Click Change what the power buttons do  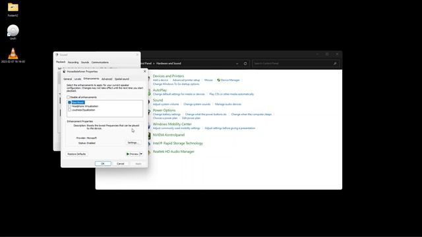[x=206, y=115]
